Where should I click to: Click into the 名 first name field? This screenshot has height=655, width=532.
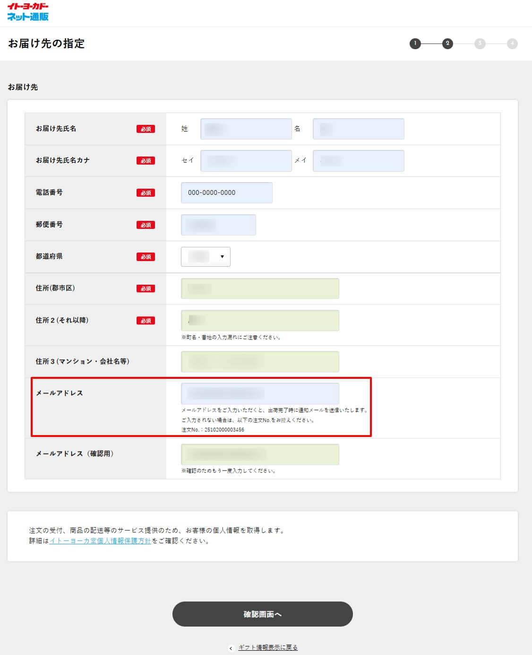[x=358, y=129]
